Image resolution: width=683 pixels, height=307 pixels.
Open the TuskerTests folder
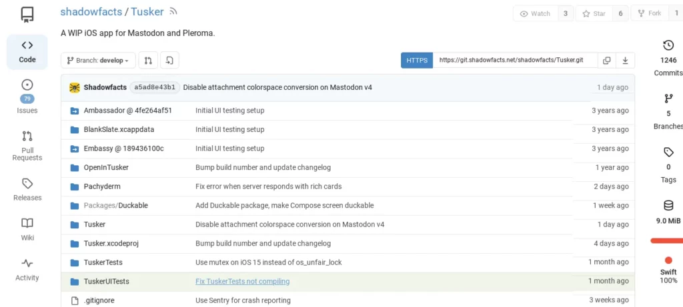(x=103, y=262)
